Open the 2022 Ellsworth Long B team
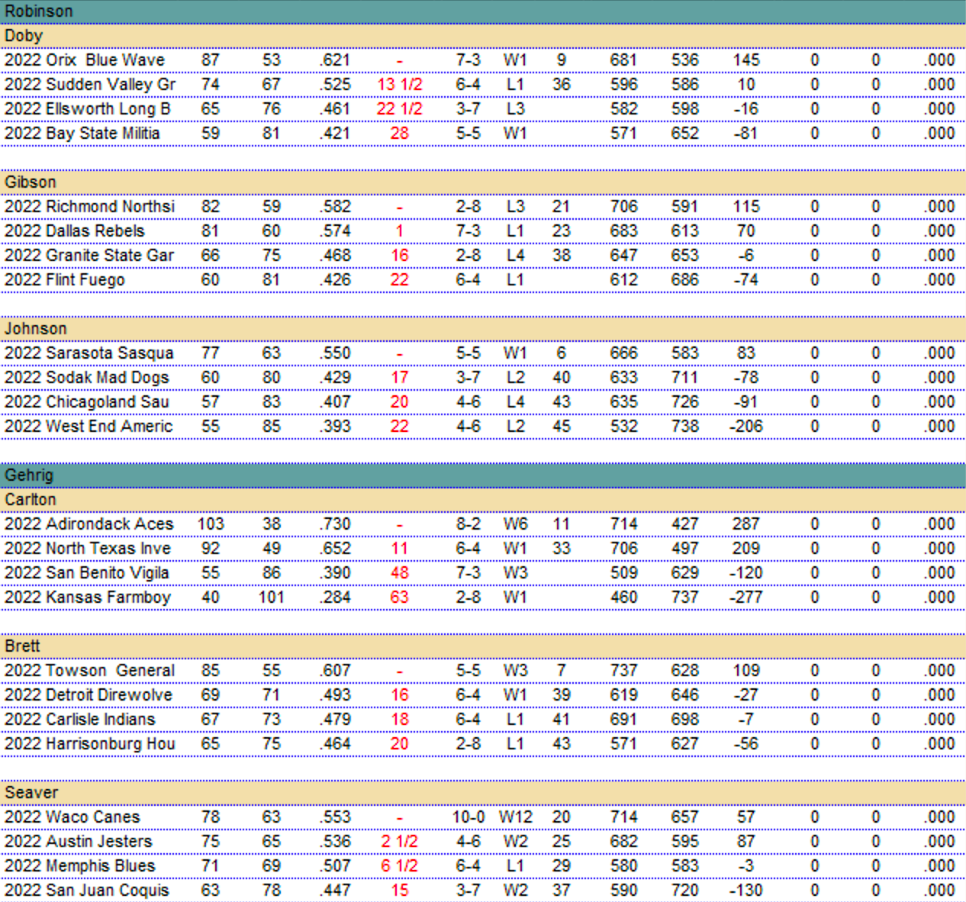966x902 pixels. coord(88,109)
